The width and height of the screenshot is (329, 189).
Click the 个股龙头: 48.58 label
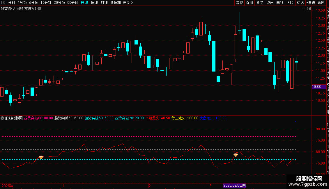click(158, 118)
